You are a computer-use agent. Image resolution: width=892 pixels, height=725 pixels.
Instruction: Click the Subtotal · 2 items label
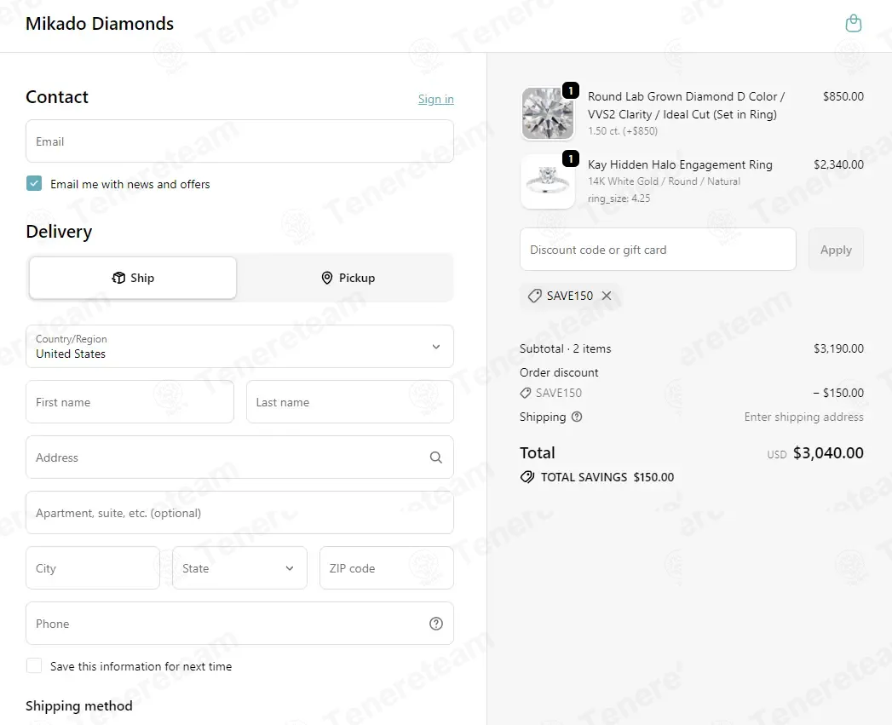click(x=565, y=348)
